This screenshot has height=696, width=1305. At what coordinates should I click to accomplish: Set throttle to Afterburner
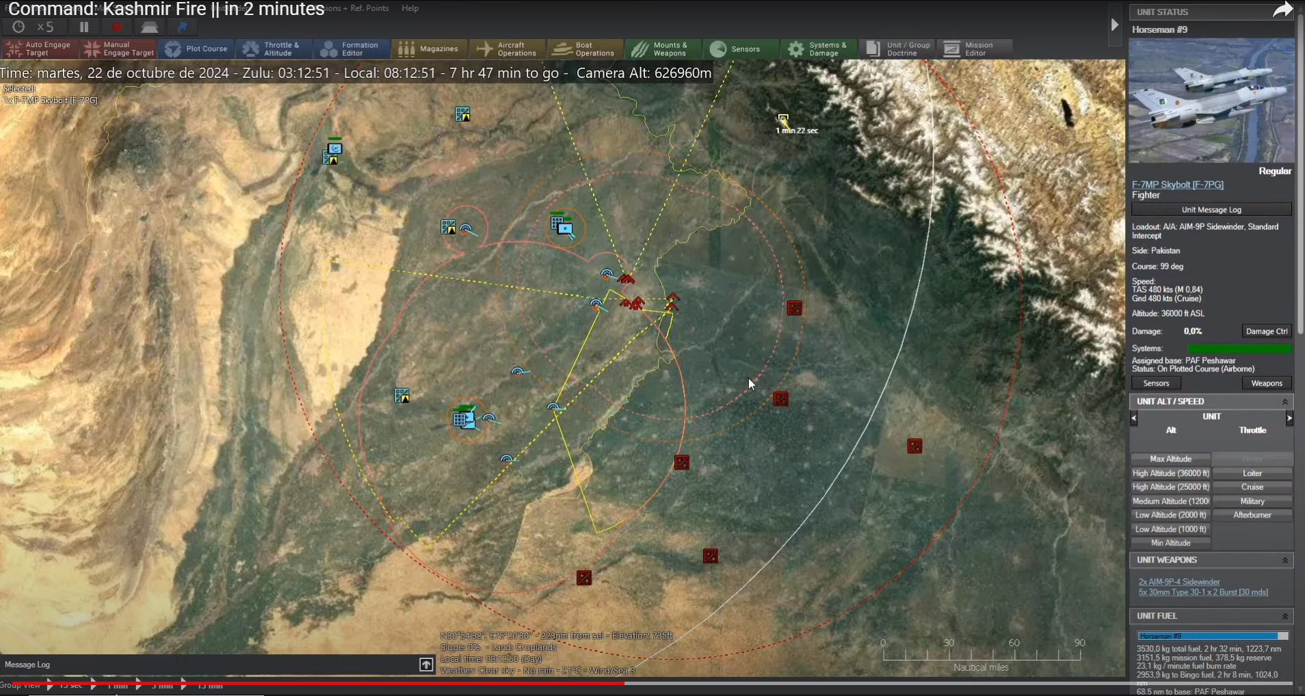point(1252,515)
